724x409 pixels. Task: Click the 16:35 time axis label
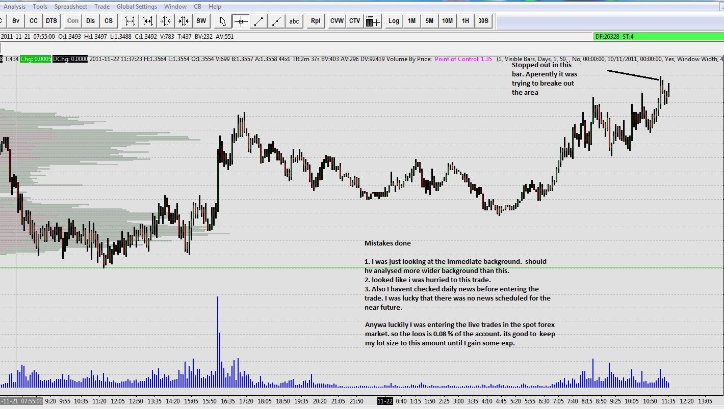click(x=227, y=401)
